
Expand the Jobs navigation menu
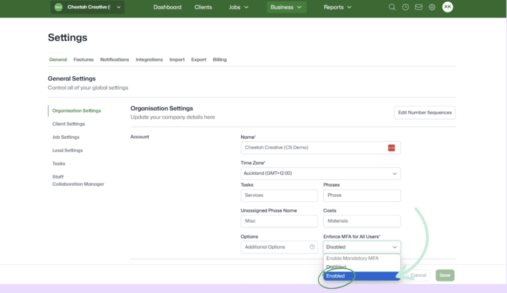[x=238, y=7]
